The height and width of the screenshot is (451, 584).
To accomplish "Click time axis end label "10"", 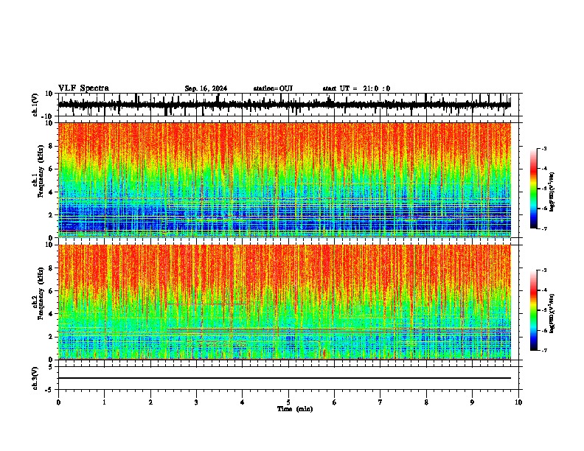I will coord(518,402).
